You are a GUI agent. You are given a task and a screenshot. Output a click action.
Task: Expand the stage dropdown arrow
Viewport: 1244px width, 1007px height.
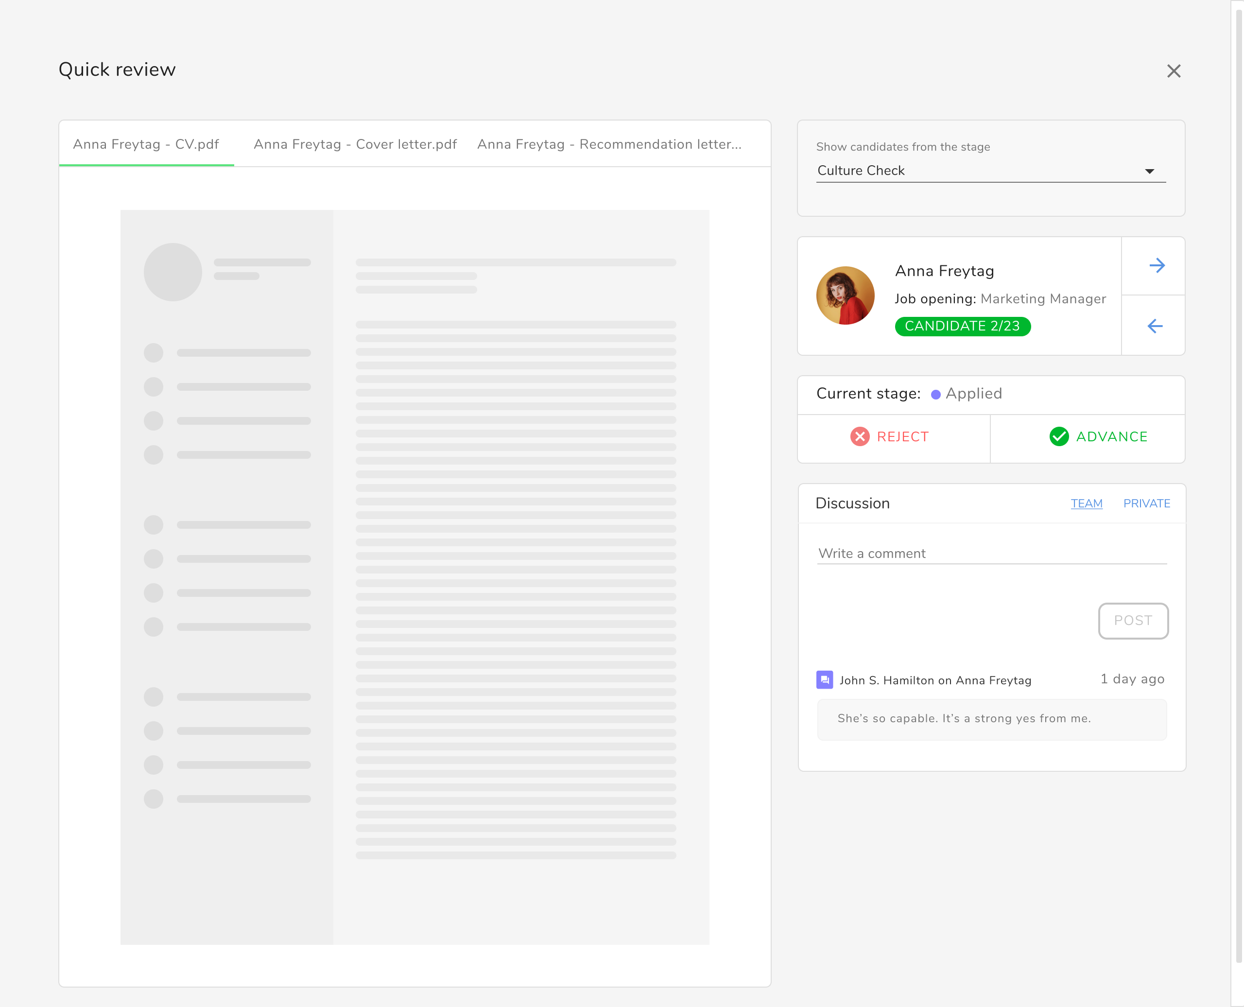point(1149,171)
